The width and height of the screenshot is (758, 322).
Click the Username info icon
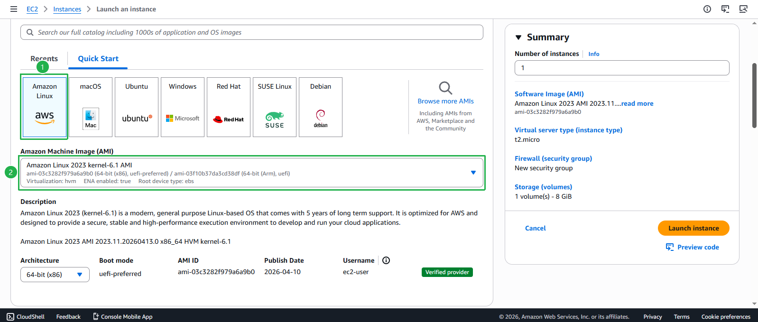[386, 260]
